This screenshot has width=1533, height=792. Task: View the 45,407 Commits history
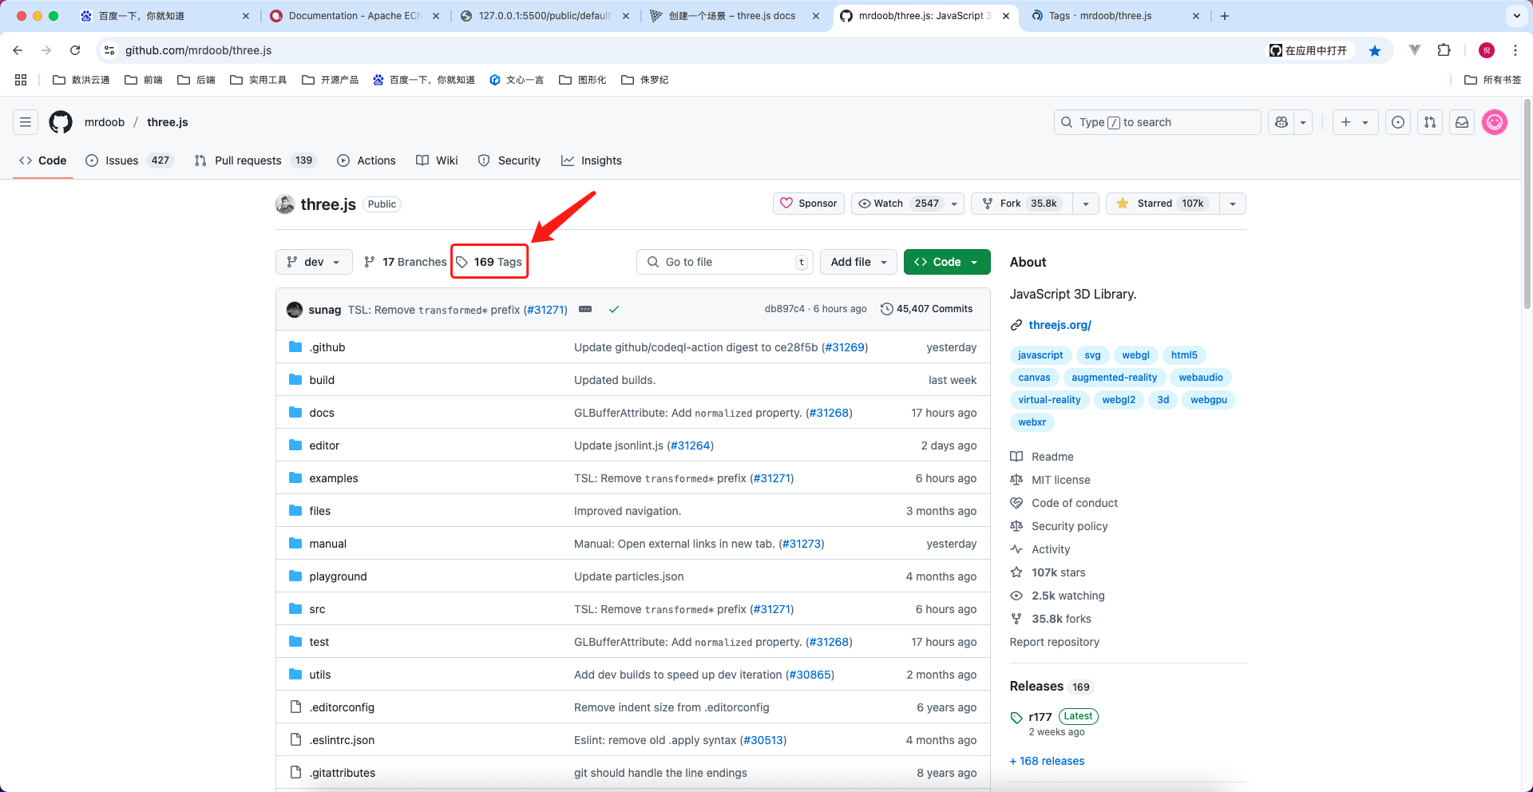[927, 309]
